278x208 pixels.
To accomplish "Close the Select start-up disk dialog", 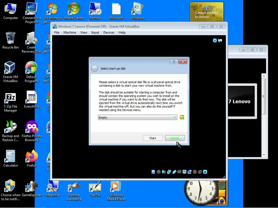I will 183,61.
